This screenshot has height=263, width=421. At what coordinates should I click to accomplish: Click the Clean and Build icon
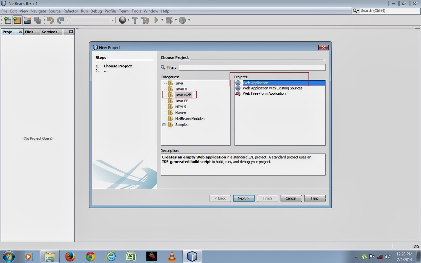click(x=145, y=20)
